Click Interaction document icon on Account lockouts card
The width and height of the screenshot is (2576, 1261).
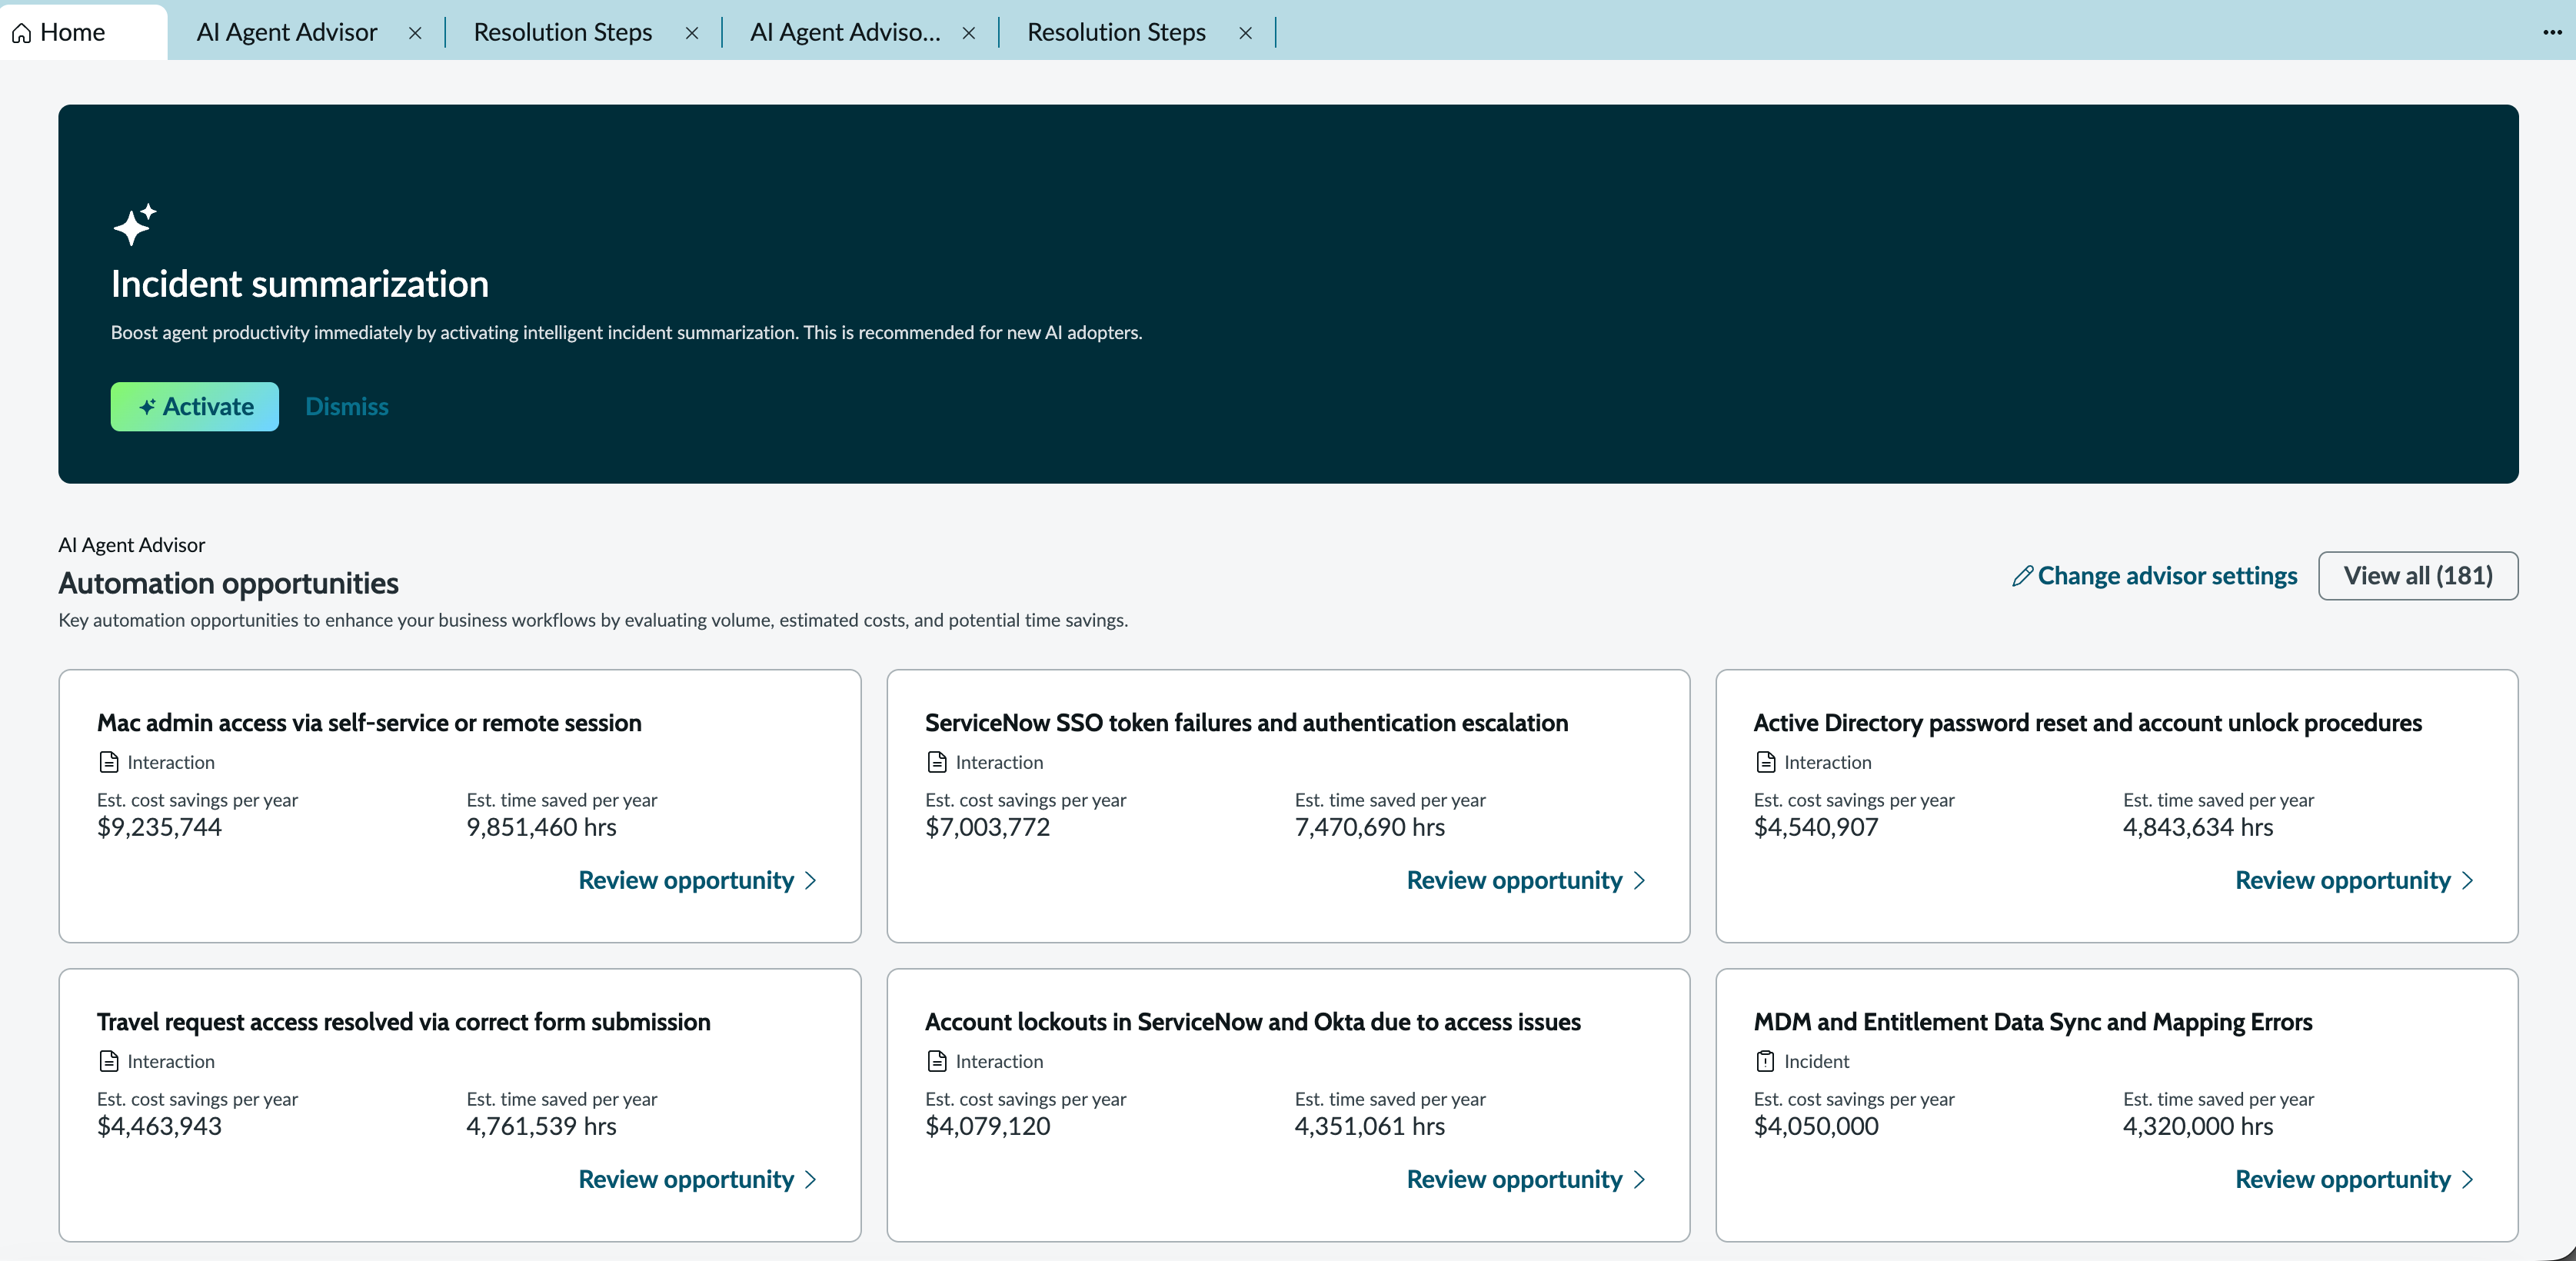tap(937, 1061)
